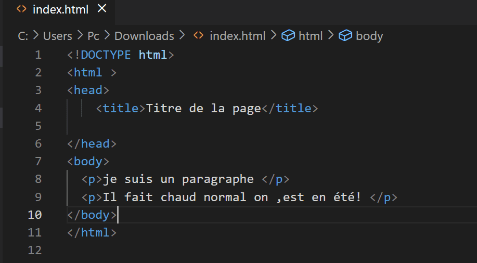Close the index.html editor tab

point(102,8)
